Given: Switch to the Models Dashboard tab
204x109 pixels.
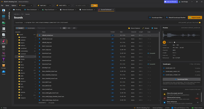Looking at the screenshot, I should (x=86, y=10).
